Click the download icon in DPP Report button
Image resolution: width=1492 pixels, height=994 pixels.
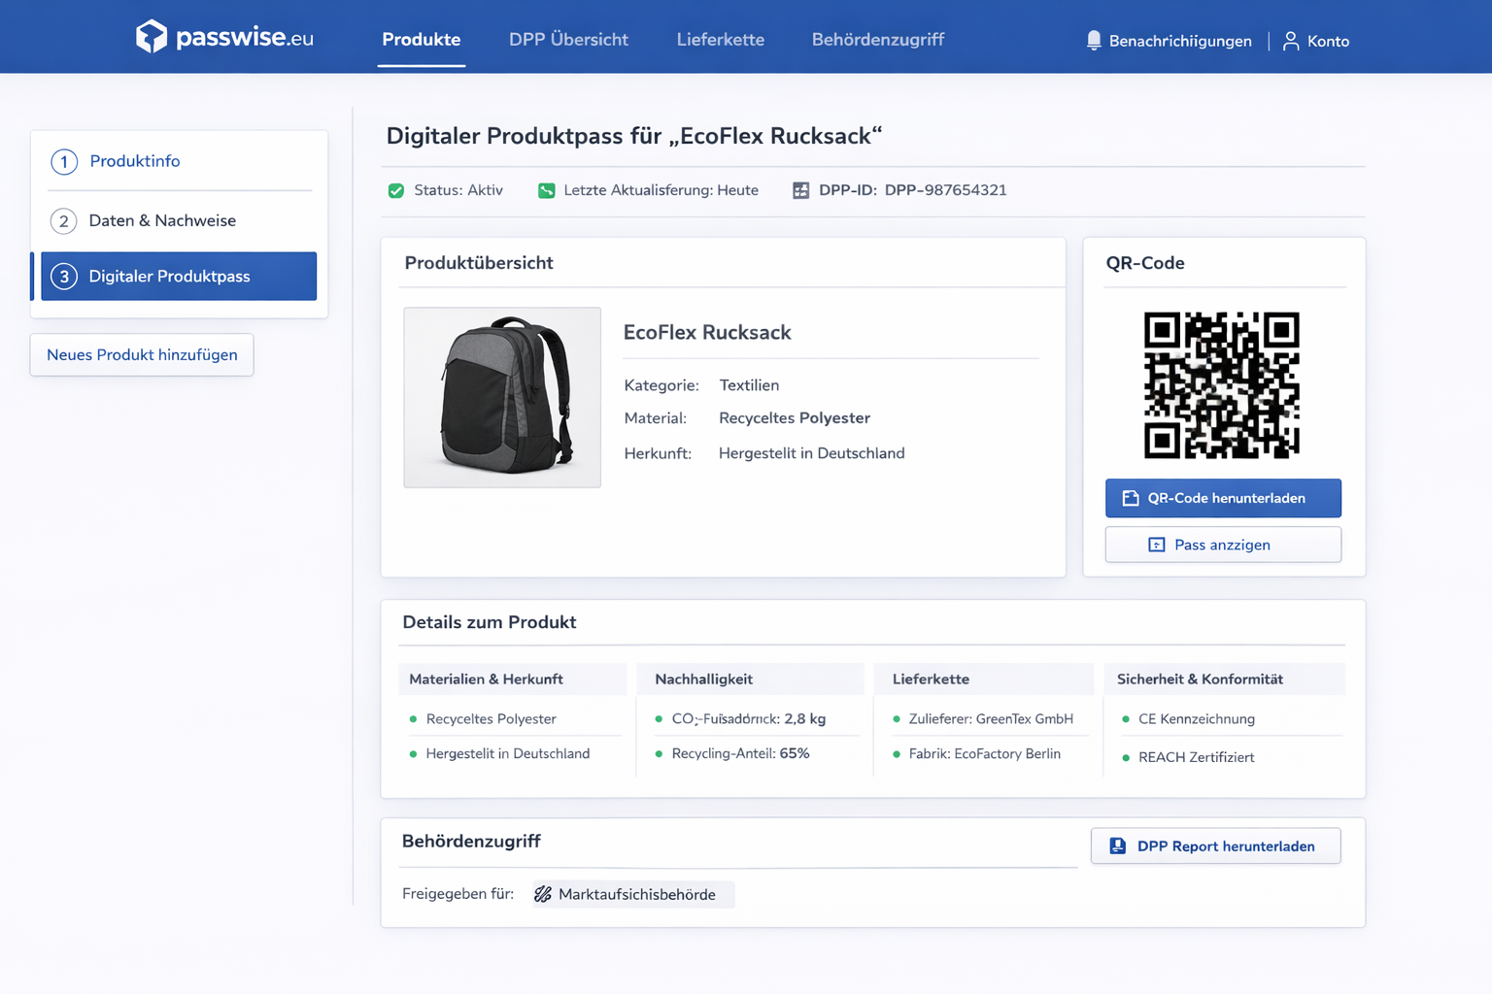click(1118, 846)
